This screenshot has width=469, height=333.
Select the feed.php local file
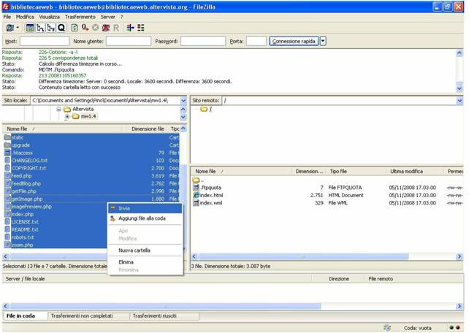(91, 176)
